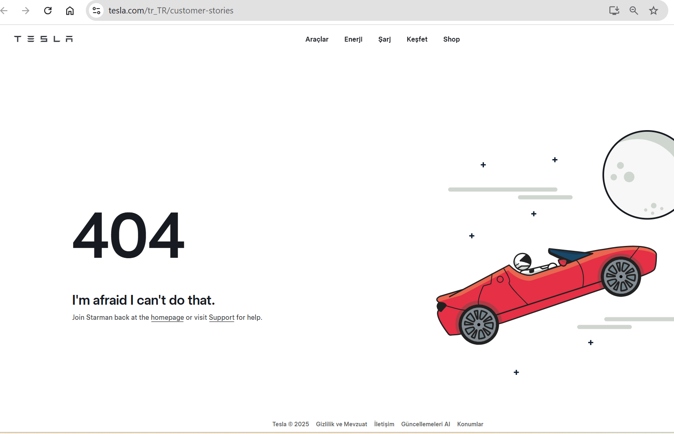Go forward using the browser forward arrow
This screenshot has width=674, height=434.
(26, 11)
